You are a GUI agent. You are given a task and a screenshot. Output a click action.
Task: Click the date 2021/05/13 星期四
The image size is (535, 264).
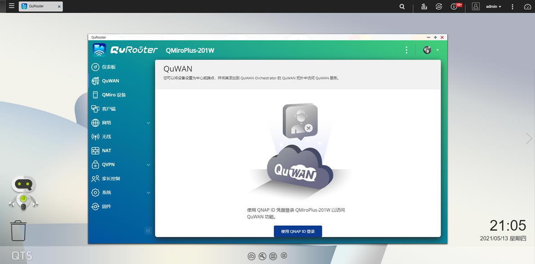tap(503, 238)
